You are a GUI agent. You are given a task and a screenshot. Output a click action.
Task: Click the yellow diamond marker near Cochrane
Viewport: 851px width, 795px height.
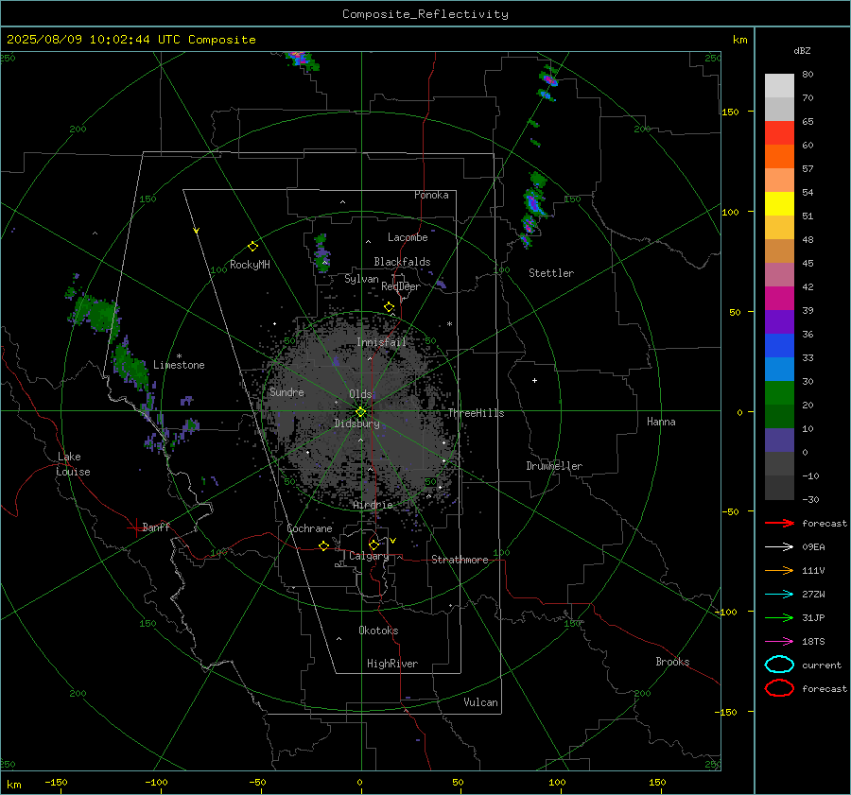click(323, 546)
